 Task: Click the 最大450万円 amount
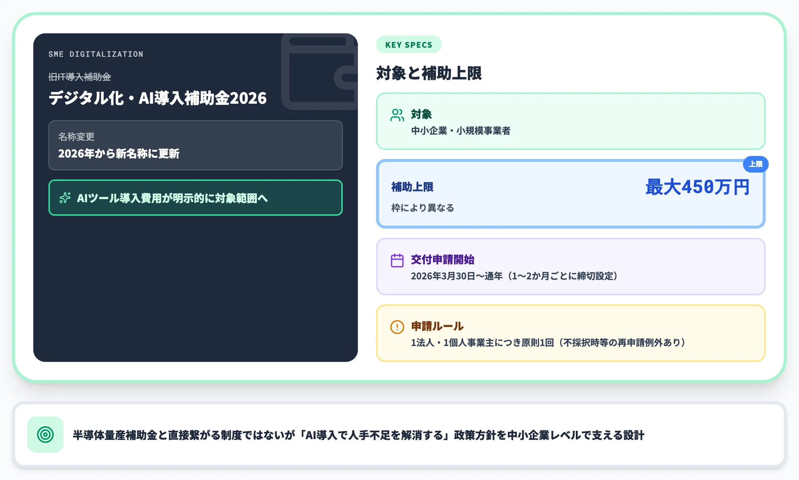697,187
